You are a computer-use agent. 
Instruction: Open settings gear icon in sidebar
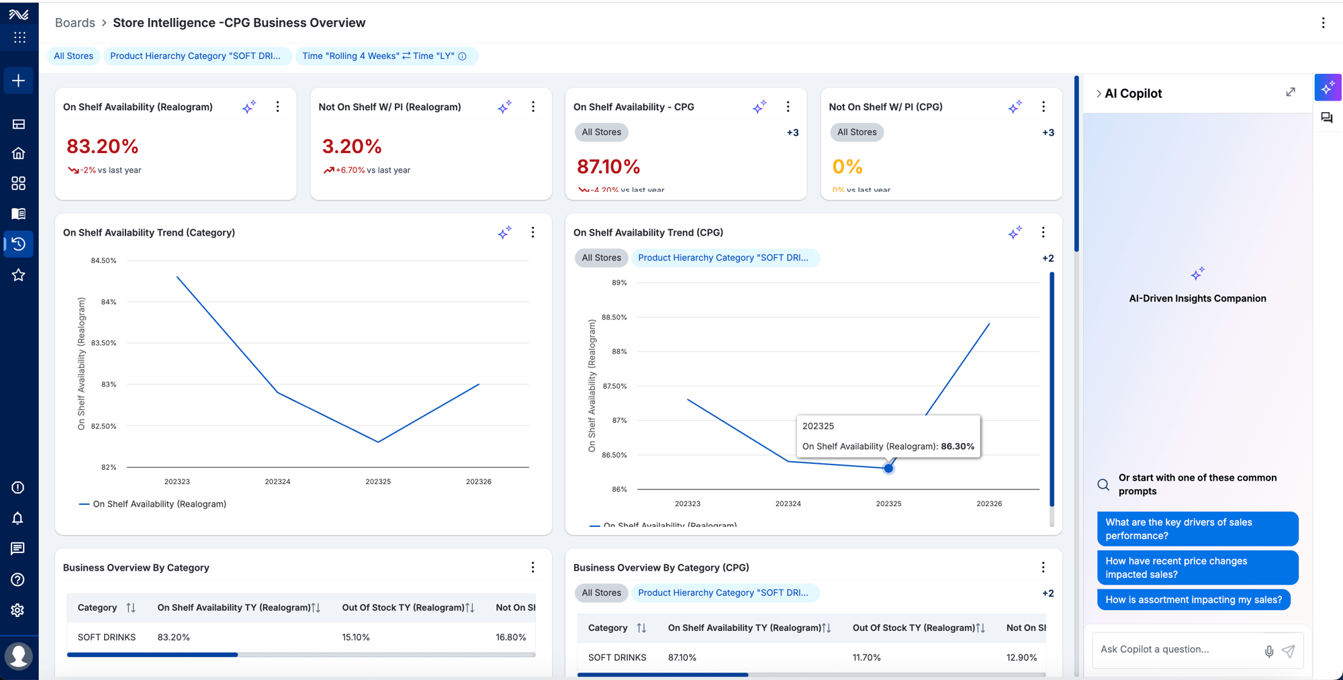(x=18, y=610)
